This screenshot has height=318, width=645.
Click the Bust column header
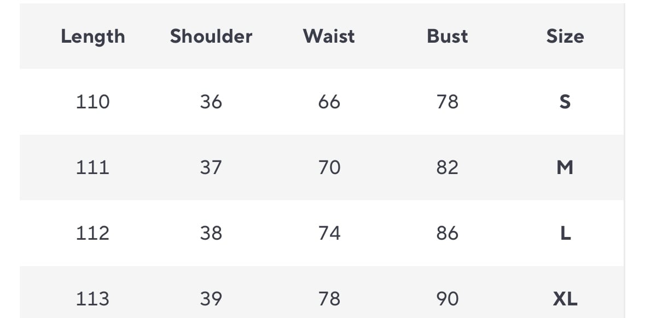click(x=447, y=36)
